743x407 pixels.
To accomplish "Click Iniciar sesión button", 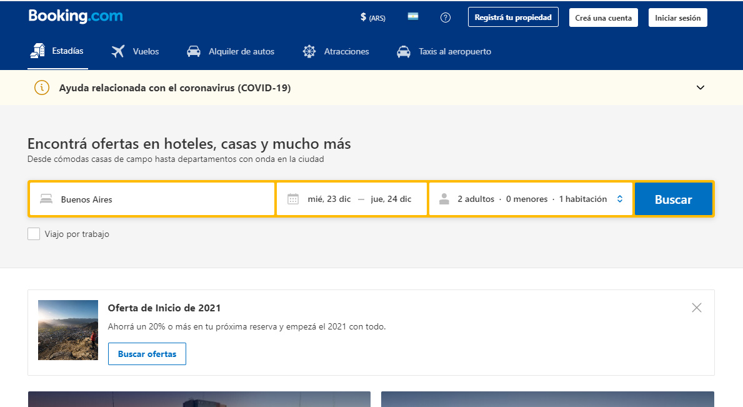I will coord(677,18).
